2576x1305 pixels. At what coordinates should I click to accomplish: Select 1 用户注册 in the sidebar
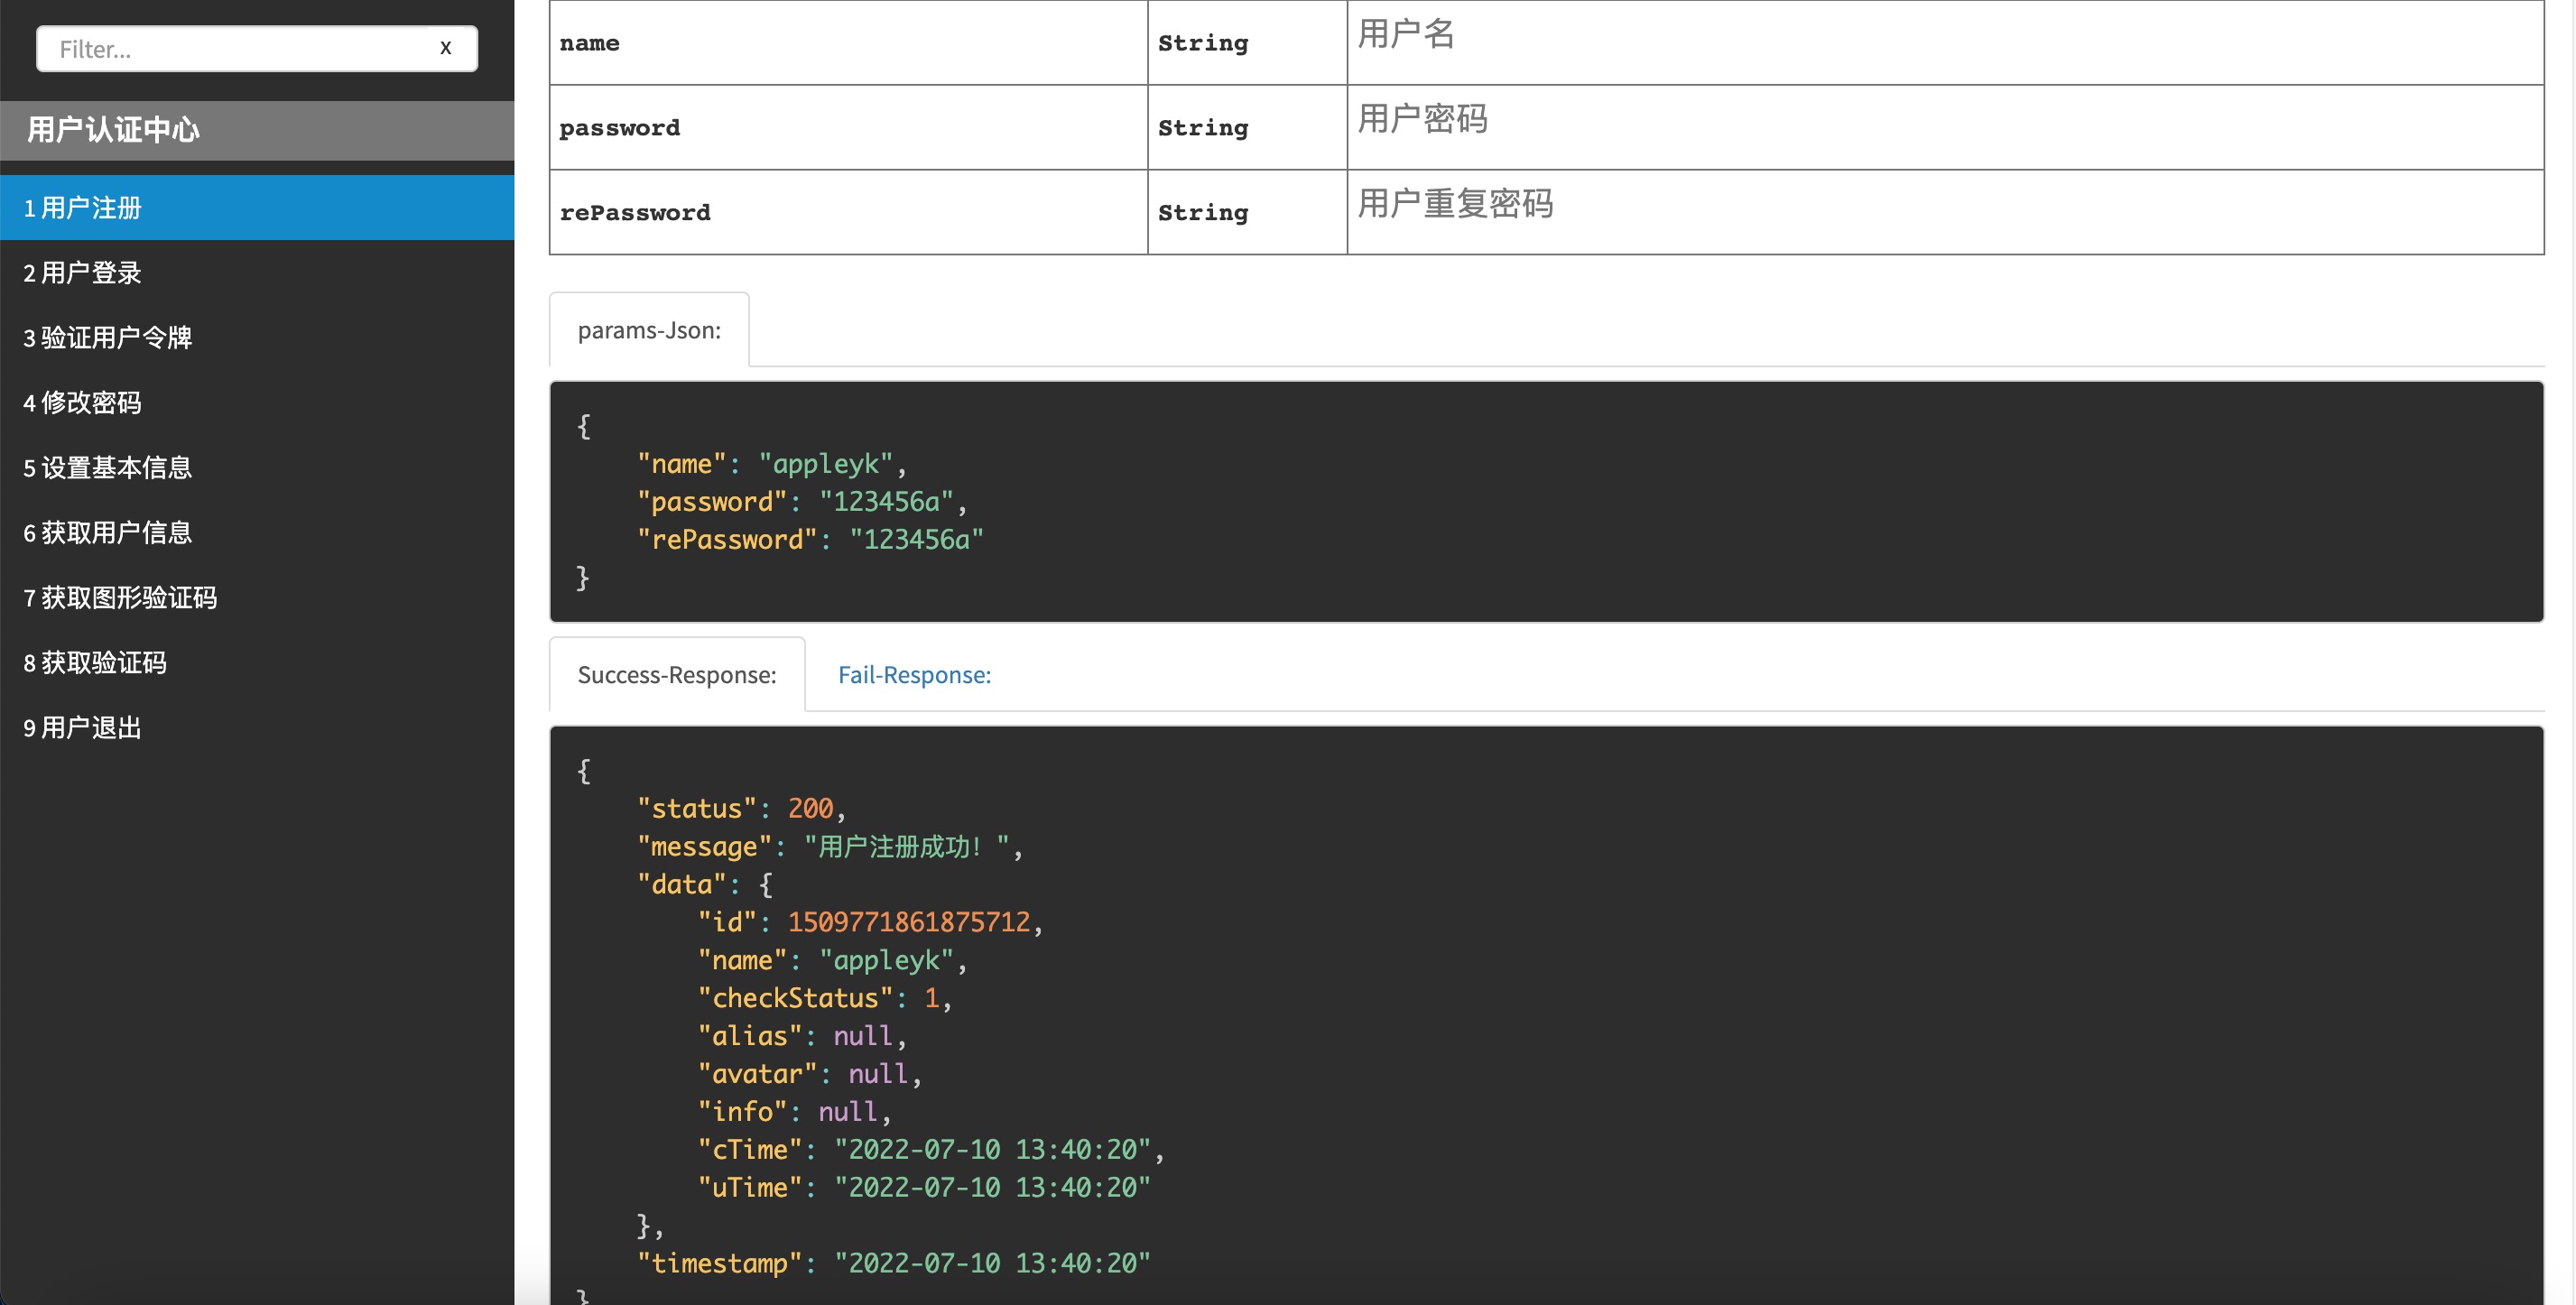tap(257, 208)
